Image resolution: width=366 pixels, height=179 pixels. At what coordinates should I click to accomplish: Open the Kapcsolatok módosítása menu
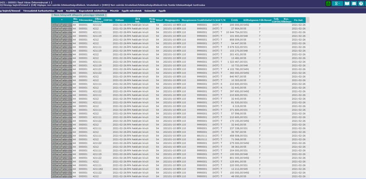pos(93,11)
